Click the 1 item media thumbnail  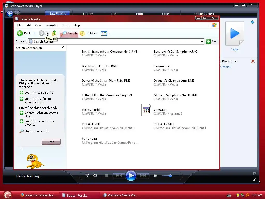pyautogui.click(x=235, y=33)
